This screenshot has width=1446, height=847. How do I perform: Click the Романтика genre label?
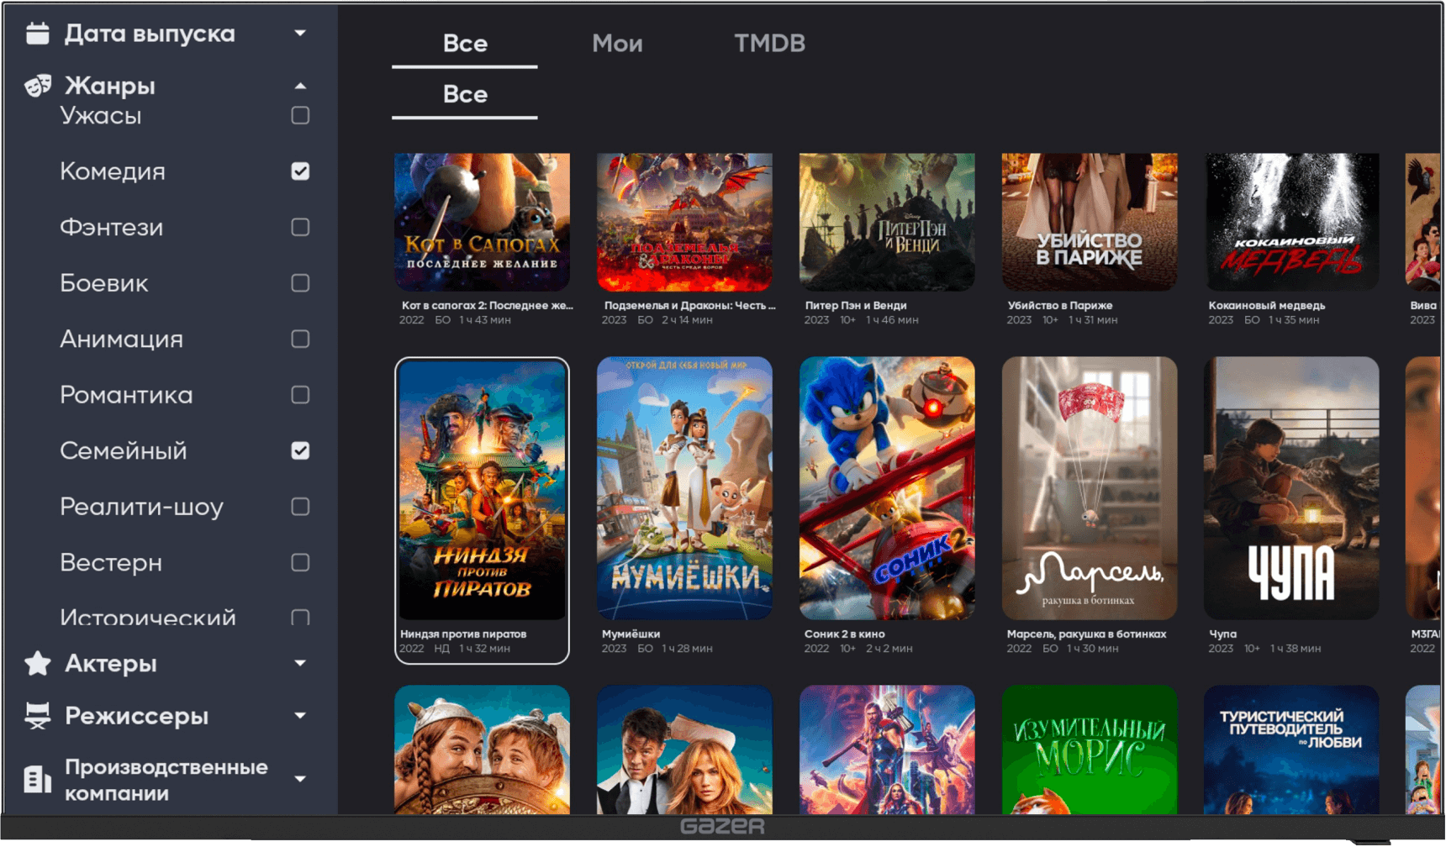(x=126, y=395)
